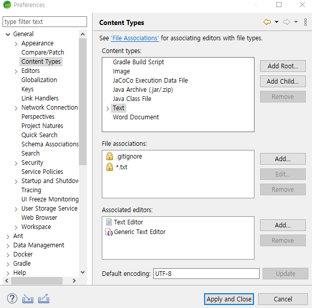This screenshot has width=312, height=308.
Task: Select Content Types in the tree
Action: 41,61
